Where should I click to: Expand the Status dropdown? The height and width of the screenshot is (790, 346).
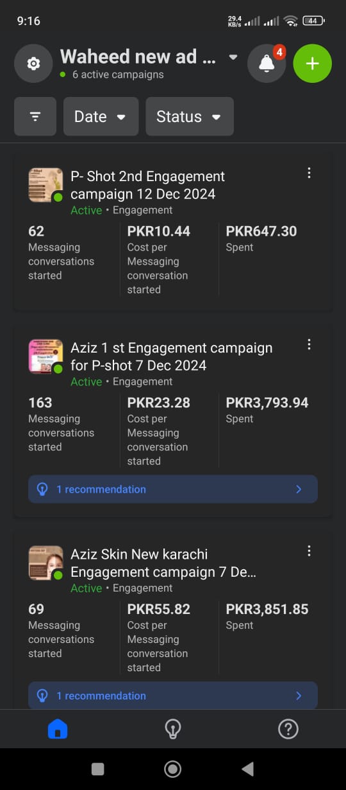click(190, 116)
